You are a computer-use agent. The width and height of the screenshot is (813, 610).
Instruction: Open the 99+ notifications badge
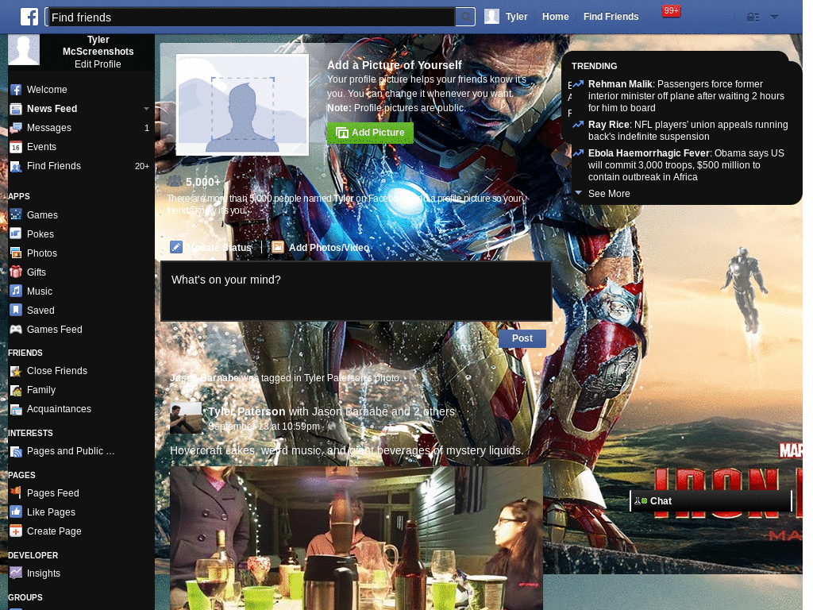pos(671,11)
